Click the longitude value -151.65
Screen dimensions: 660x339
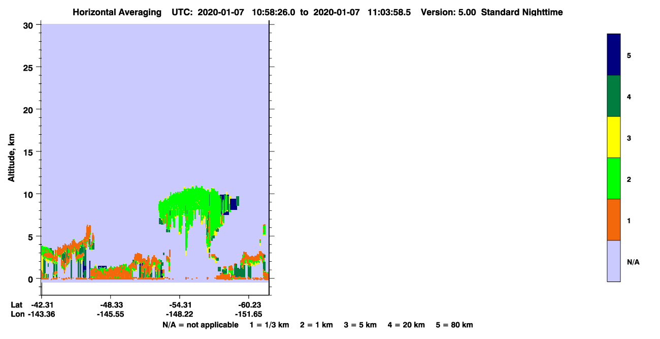coord(248,314)
